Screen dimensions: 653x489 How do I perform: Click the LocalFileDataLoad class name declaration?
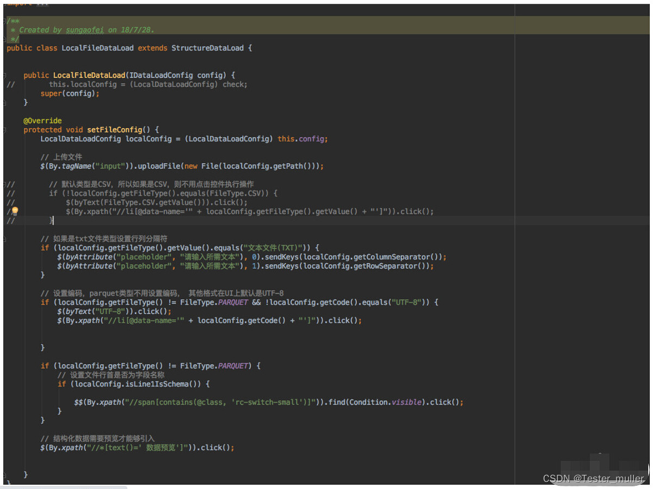[x=97, y=48]
